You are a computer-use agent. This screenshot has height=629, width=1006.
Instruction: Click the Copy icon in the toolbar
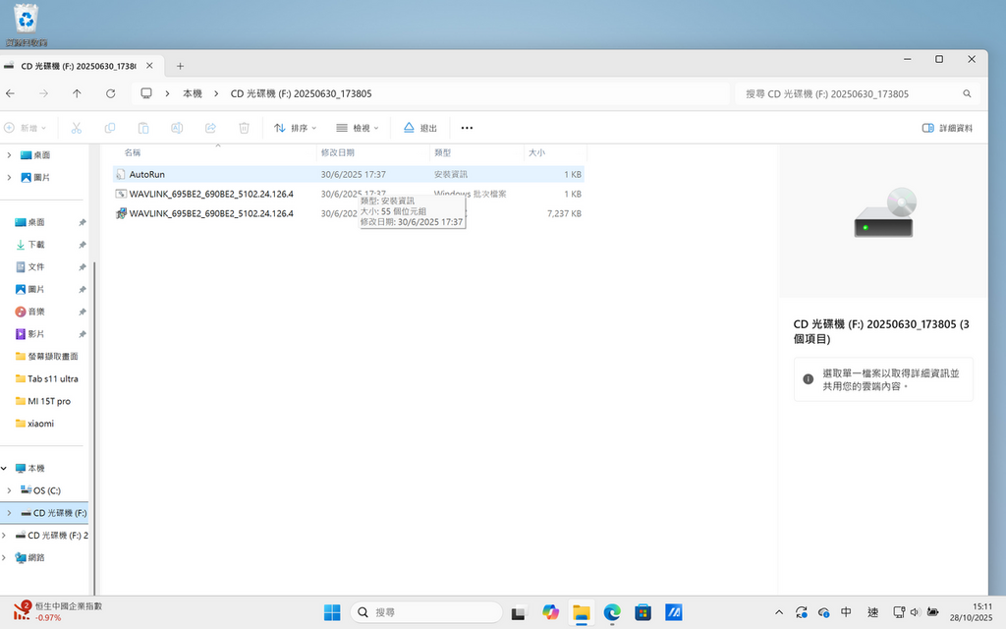click(x=109, y=128)
